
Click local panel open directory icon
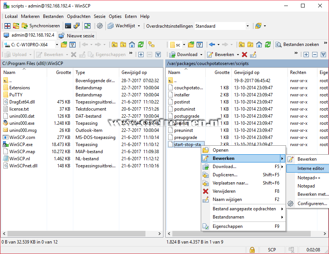click(64, 44)
